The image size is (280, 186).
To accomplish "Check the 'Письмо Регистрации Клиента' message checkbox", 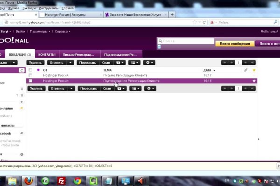I will pos(30,75).
